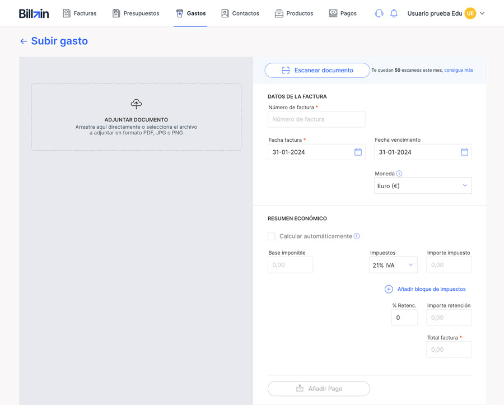The width and height of the screenshot is (504, 405).
Task: Open notifications bell
Action: (394, 13)
